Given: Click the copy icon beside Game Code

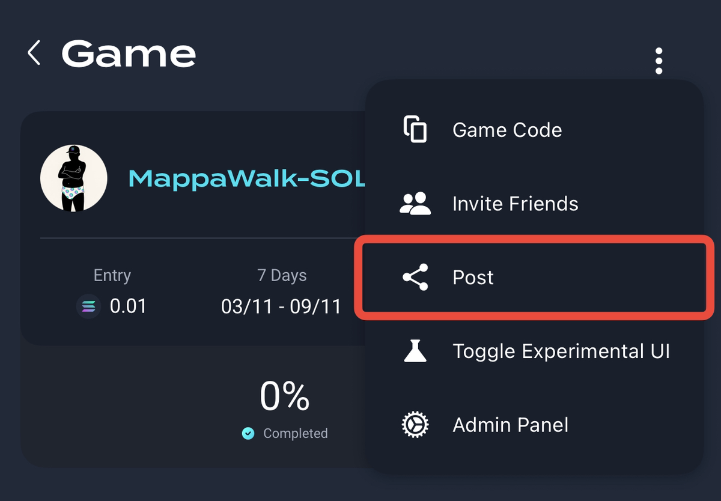Looking at the screenshot, I should [415, 130].
